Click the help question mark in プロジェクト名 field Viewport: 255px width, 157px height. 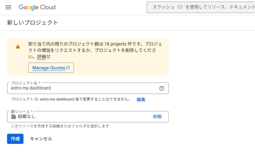161,88
